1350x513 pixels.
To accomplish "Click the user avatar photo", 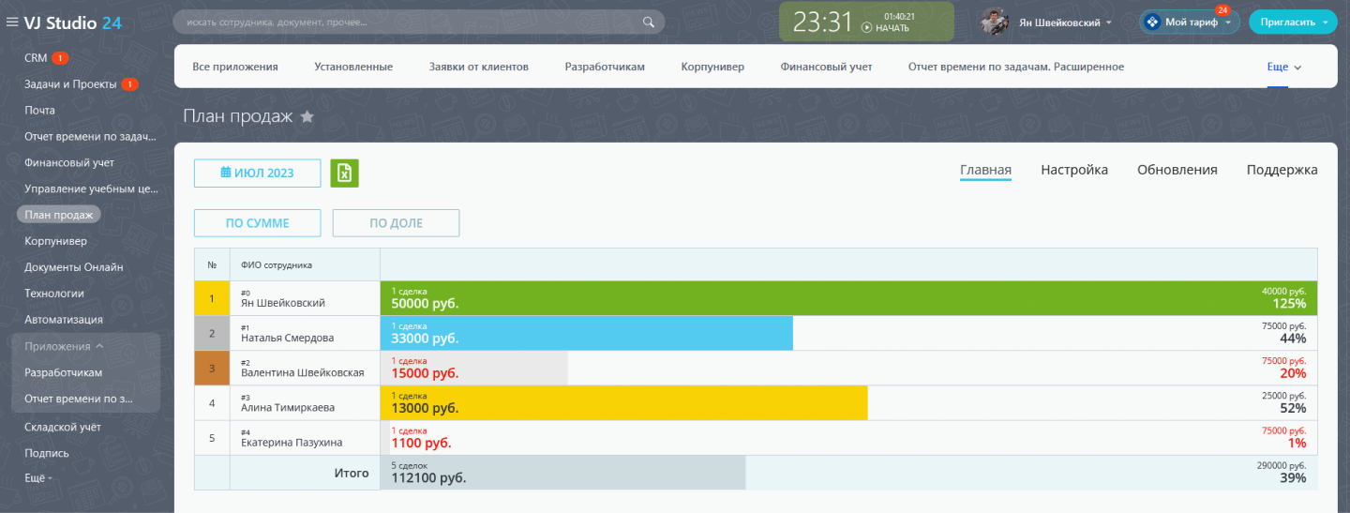I will (x=994, y=22).
